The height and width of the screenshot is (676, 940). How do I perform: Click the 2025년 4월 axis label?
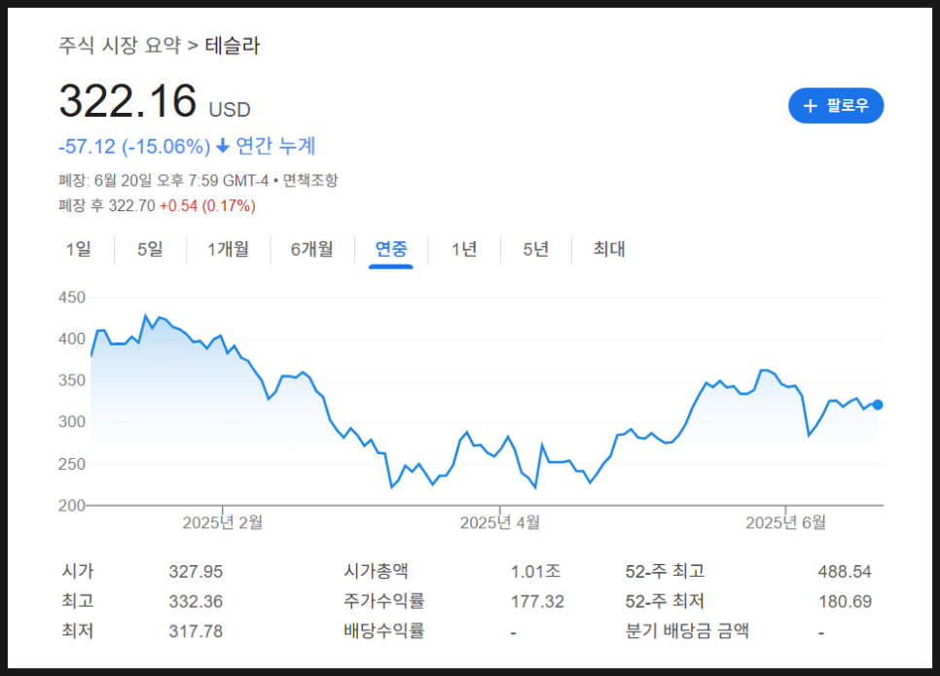500,522
